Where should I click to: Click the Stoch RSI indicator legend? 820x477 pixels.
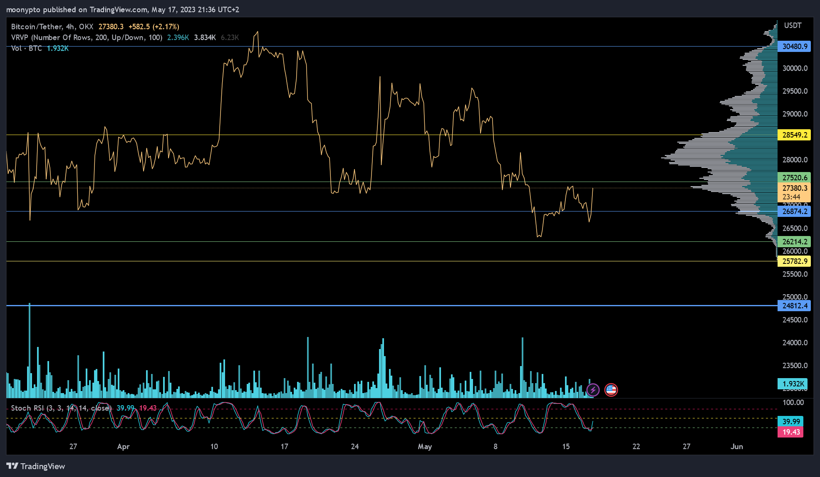[62, 408]
